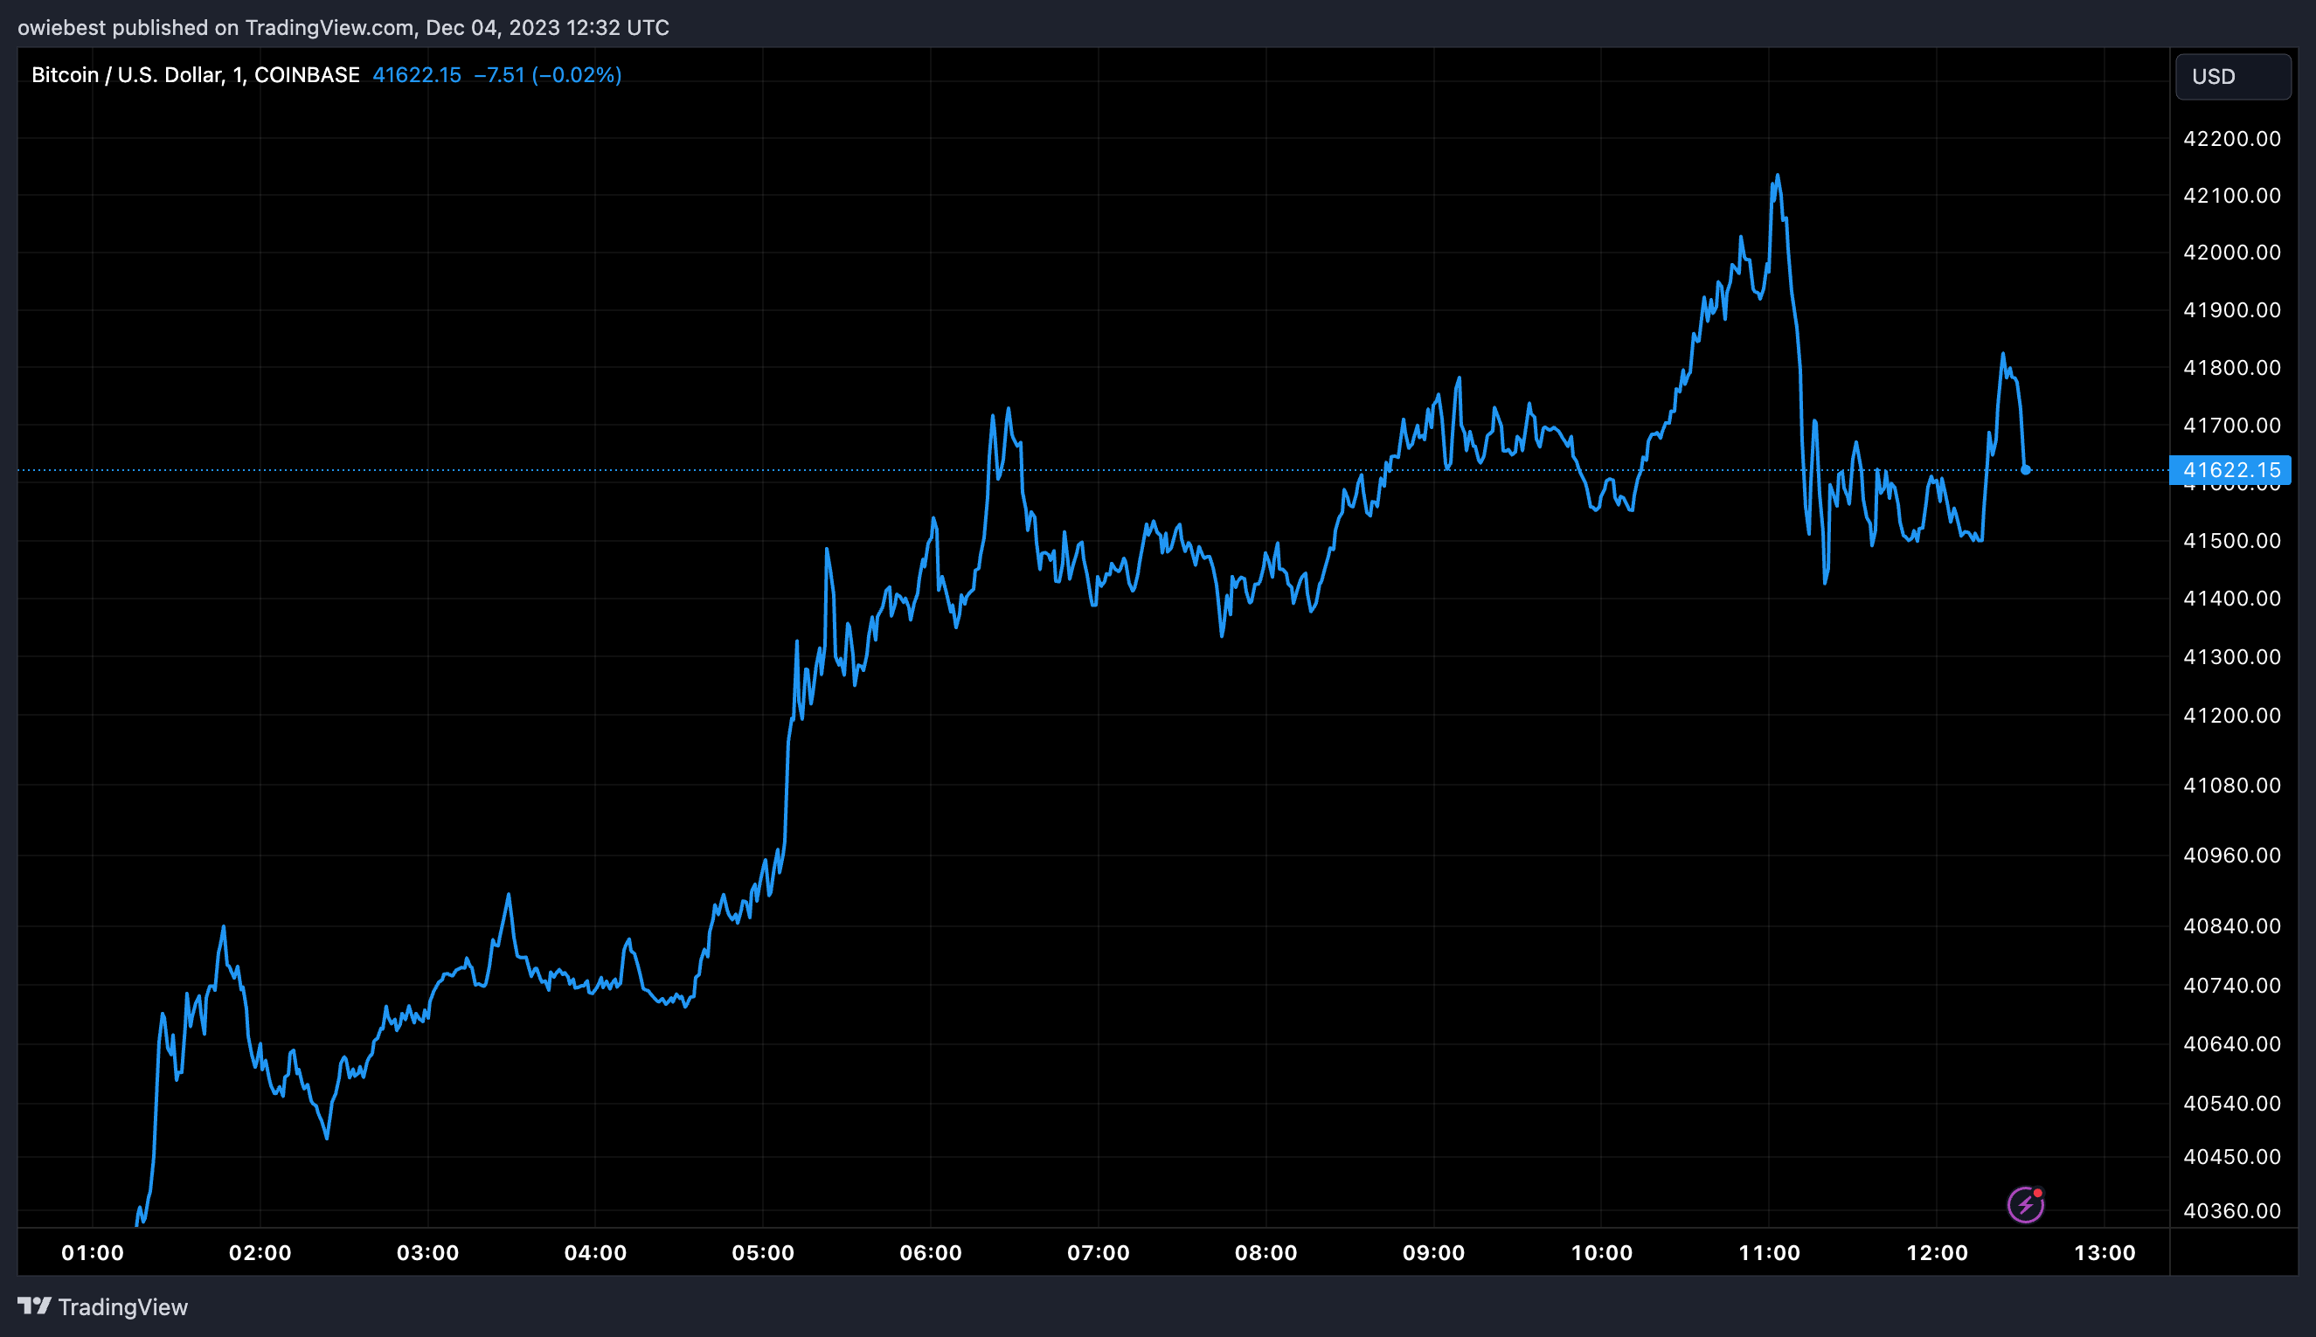Screen dimensions: 2316x1337
Task: Click the 40840.00 price axis label
Action: [x=2231, y=926]
